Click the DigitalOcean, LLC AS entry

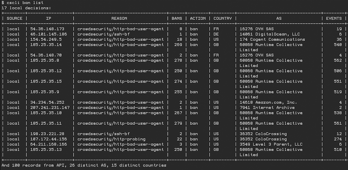tap(266, 34)
